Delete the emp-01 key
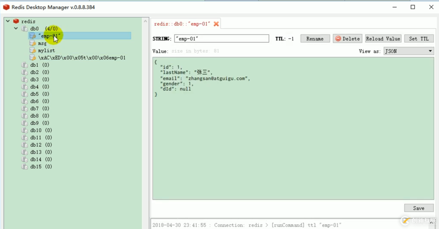 coord(347,39)
